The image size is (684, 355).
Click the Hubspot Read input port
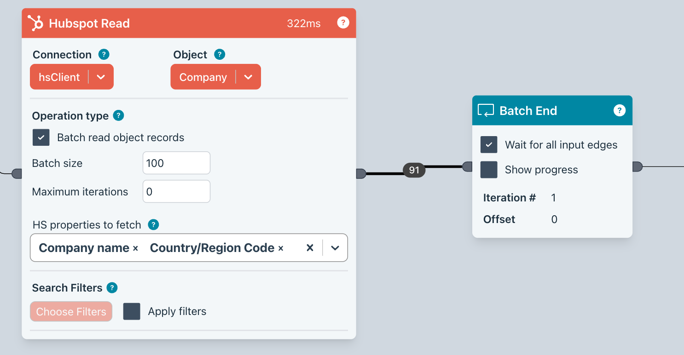click(x=17, y=173)
